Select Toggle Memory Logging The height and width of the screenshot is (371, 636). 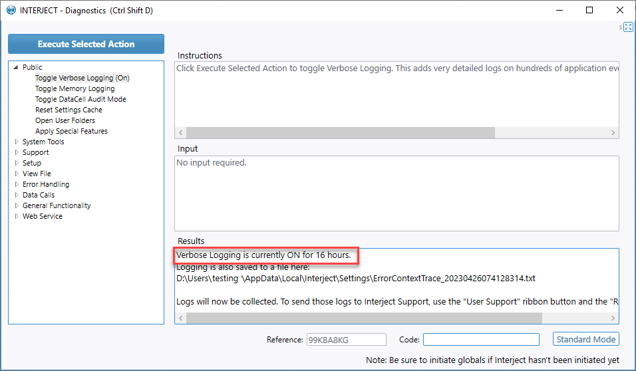coord(75,88)
